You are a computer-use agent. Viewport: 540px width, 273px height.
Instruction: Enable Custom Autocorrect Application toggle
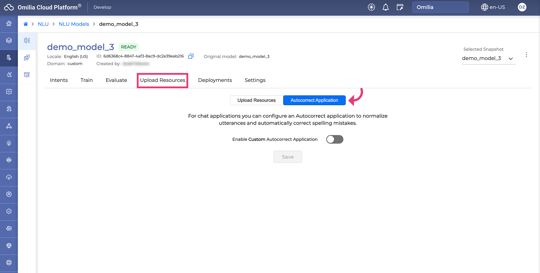[335, 140]
